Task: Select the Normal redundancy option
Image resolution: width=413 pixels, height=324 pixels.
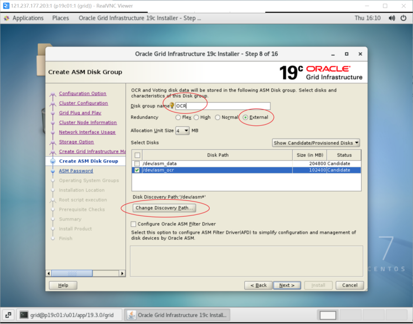Action: [218, 117]
